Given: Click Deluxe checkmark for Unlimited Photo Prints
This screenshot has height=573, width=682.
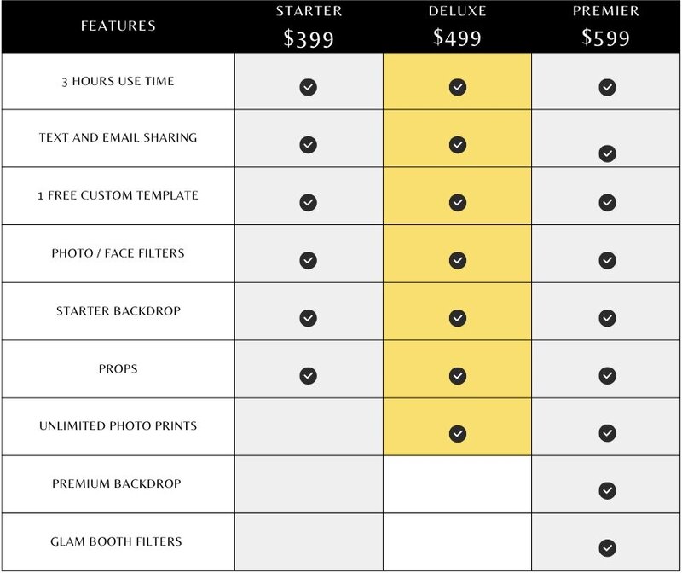Looking at the screenshot, I should point(458,433).
